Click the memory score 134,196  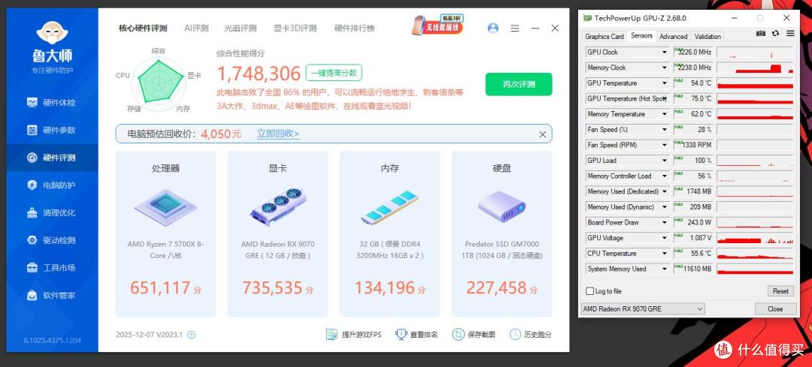click(x=385, y=287)
